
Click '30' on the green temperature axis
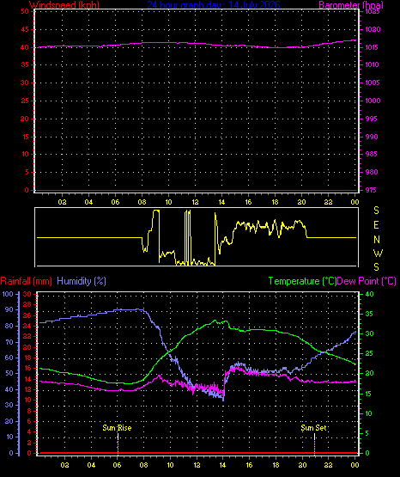click(369, 333)
